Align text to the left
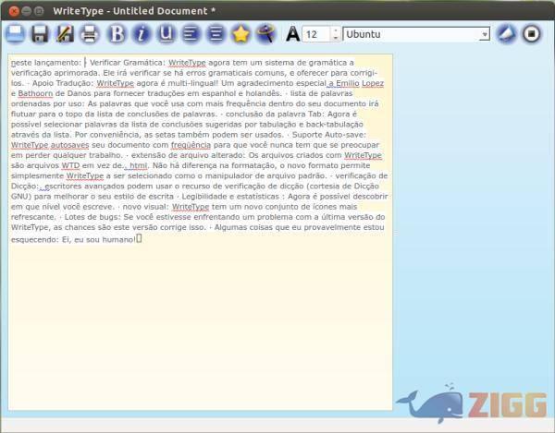Image resolution: width=555 pixels, height=433 pixels. tap(191, 34)
